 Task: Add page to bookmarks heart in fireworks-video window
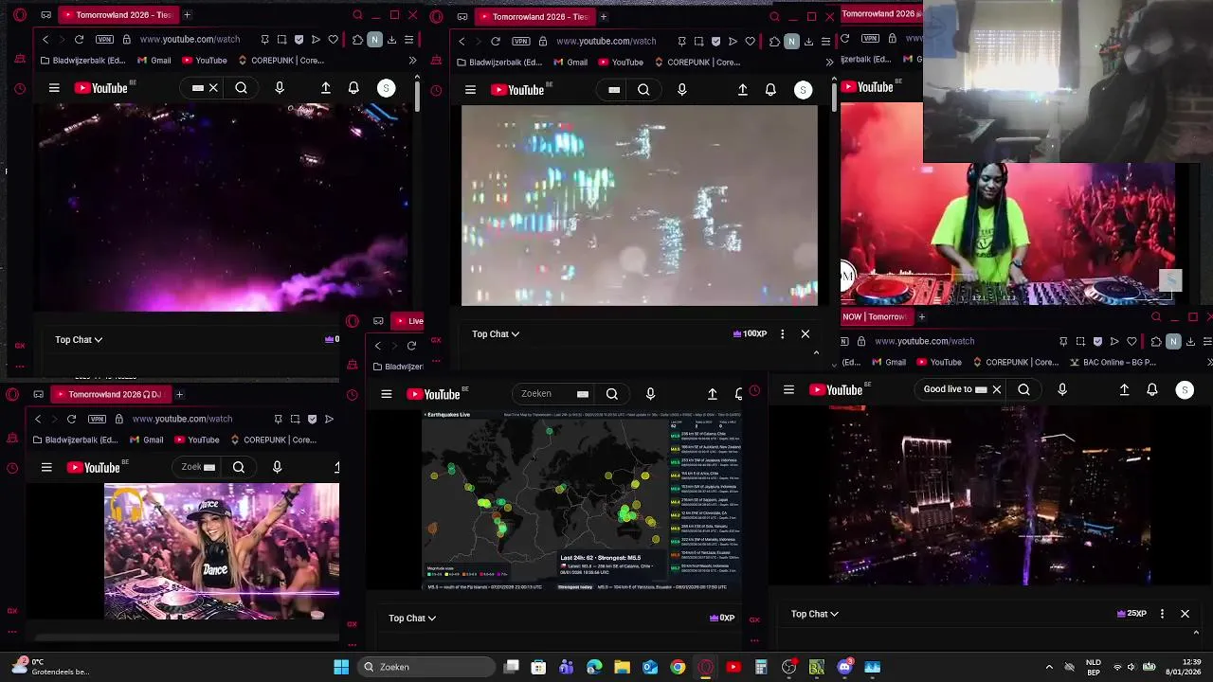333,40
